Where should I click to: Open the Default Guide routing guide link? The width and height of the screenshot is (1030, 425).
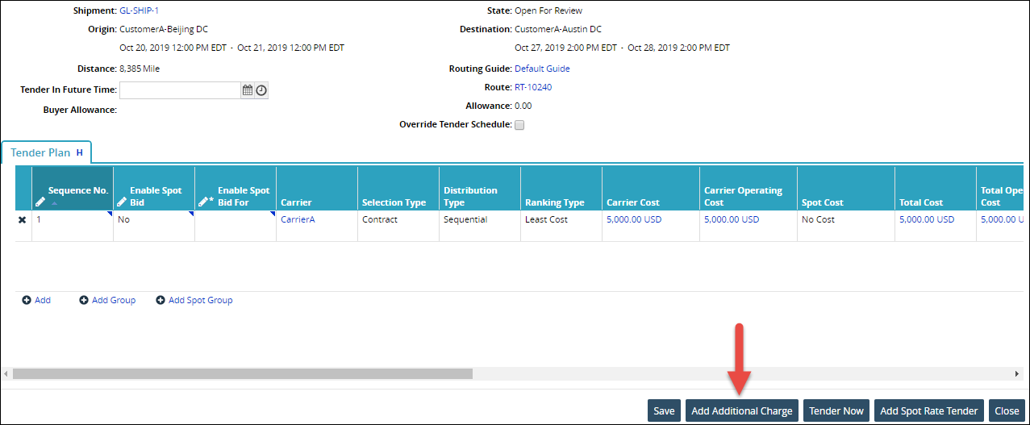(x=542, y=69)
